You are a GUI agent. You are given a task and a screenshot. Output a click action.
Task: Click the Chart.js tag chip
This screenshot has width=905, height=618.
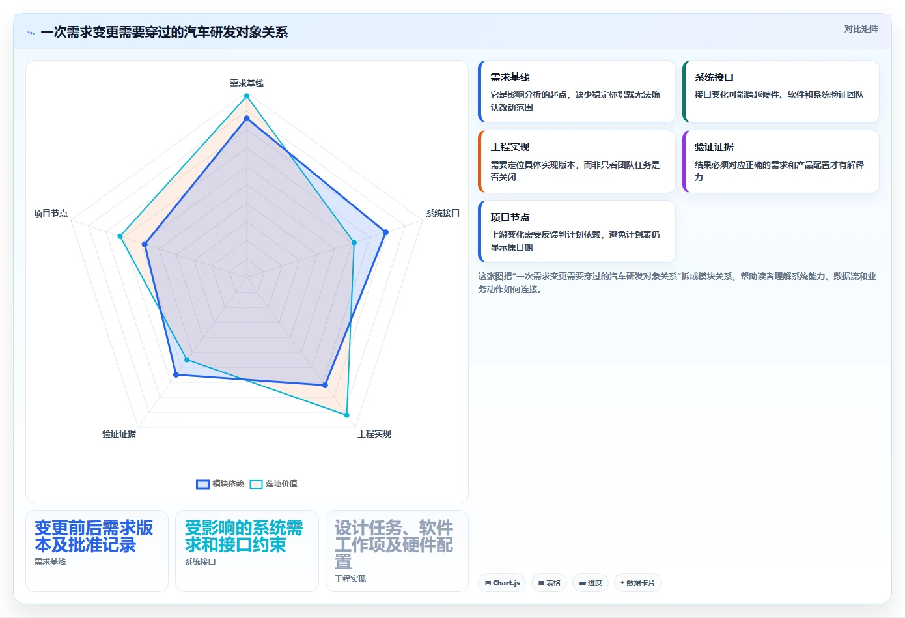pos(502,583)
